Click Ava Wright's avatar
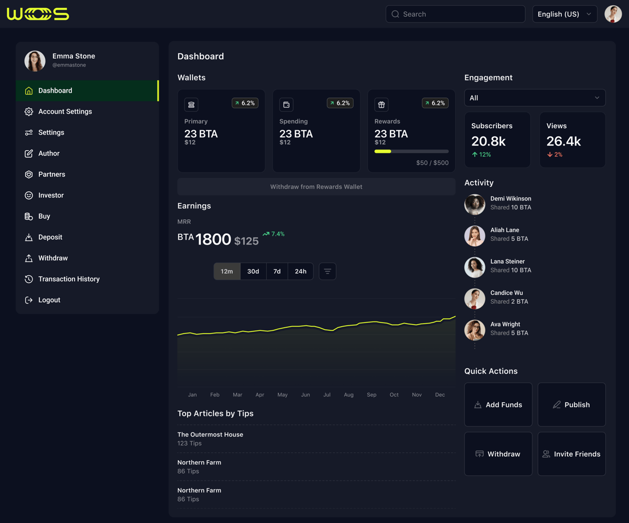 (475, 330)
